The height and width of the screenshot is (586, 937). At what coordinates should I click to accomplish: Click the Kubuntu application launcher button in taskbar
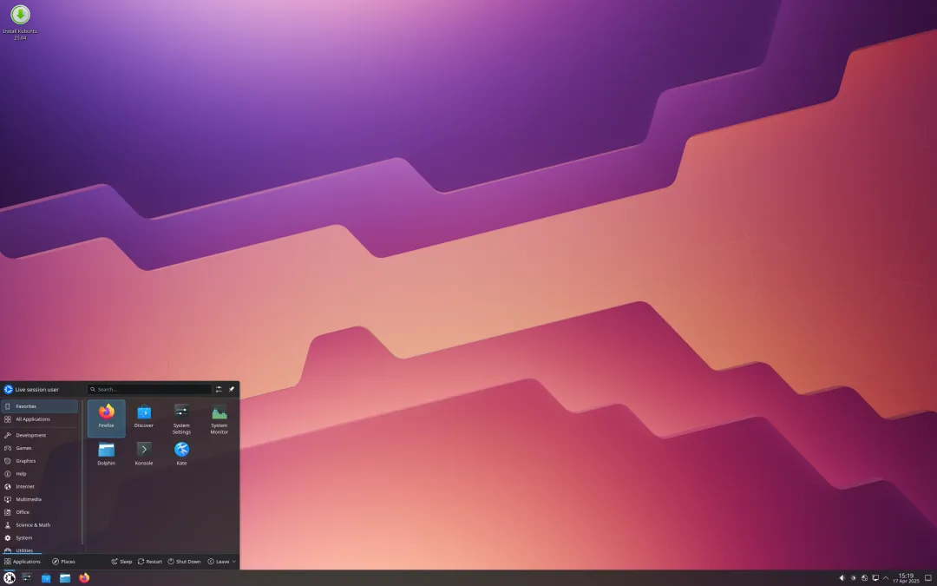(10, 577)
